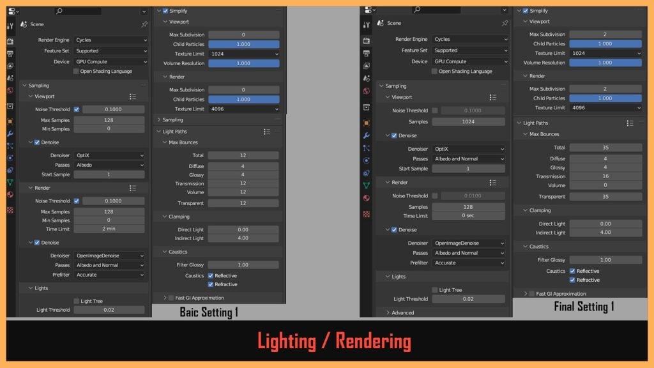This screenshot has width=654, height=368.
Task: Toggle Light Tree checkbox in Basic Setting panel
Action: [x=77, y=302]
